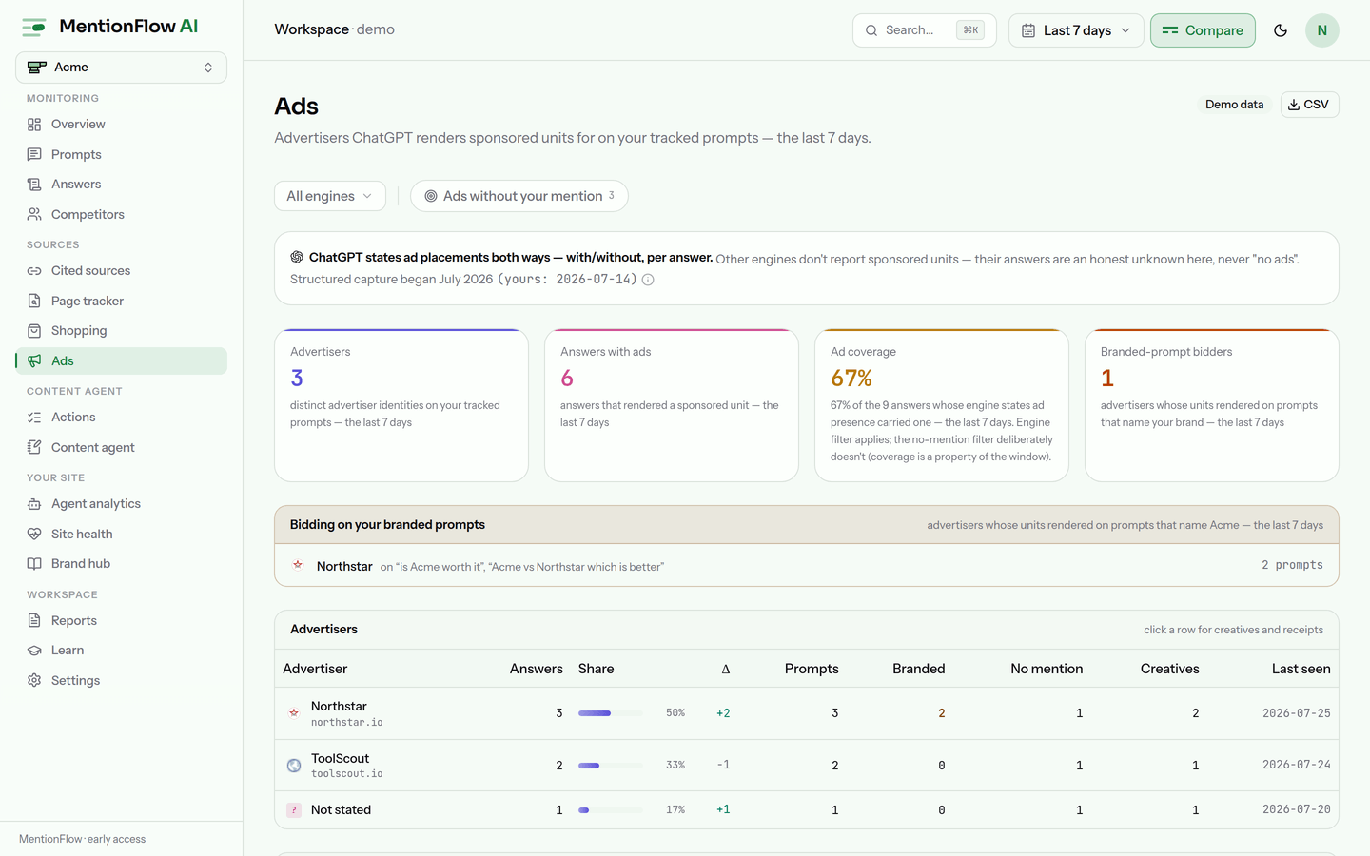This screenshot has width=1370, height=856.
Task: Click the Not stated question mark icon
Action: [x=294, y=810]
